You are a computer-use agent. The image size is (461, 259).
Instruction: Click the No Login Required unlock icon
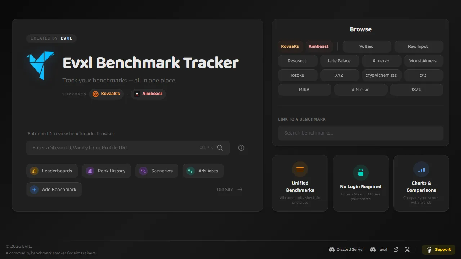point(361,173)
